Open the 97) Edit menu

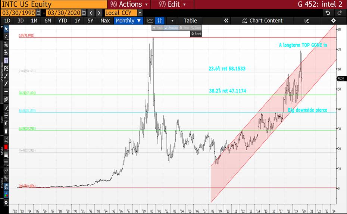172,4
